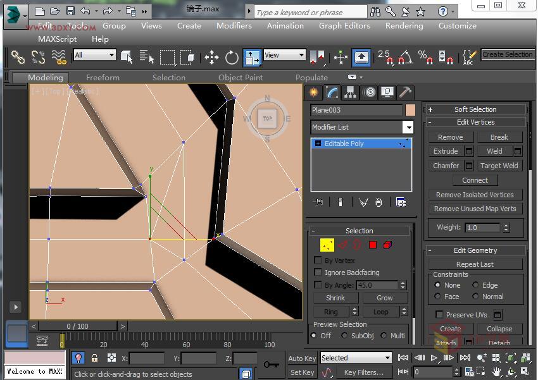Viewport: 538px width, 380px height.
Task: Switch to the Hierarchy command panel
Action: 350,92
